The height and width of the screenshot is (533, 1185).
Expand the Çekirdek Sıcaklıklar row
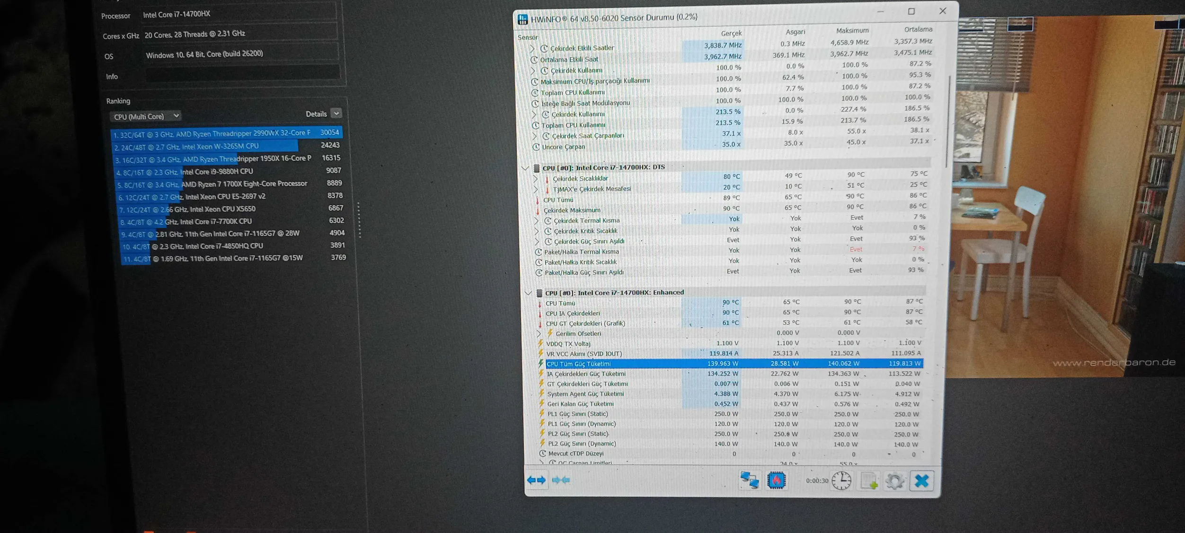tap(536, 179)
